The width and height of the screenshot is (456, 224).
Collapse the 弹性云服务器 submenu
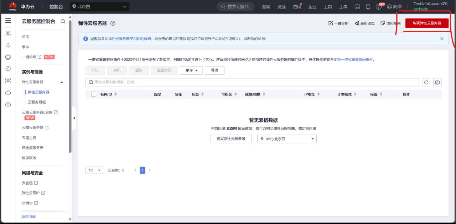61,82
